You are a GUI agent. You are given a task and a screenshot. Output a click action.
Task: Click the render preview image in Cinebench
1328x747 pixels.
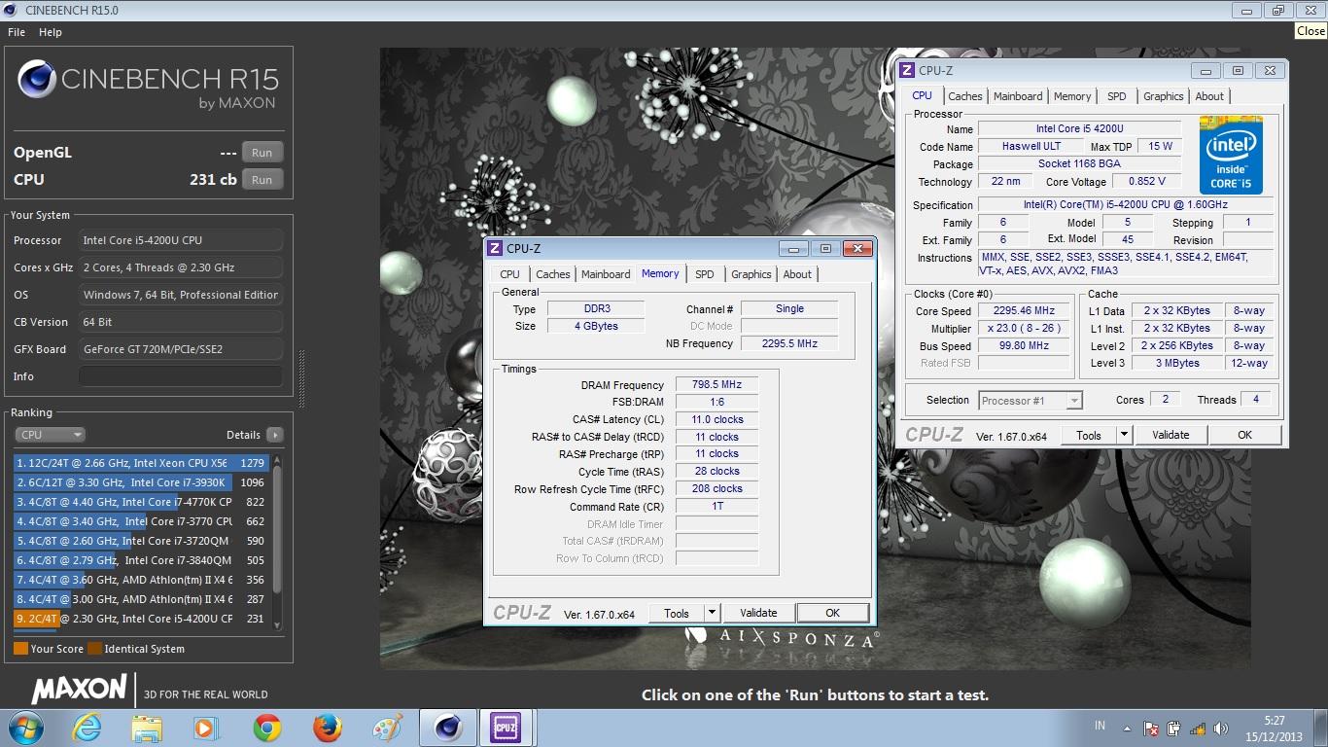click(815, 359)
